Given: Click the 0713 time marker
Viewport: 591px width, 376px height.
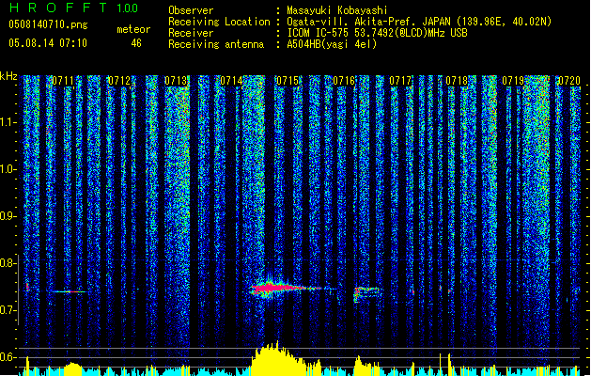Looking at the screenshot, I should (176, 81).
